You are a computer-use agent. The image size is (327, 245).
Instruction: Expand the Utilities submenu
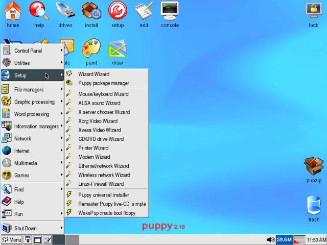coord(32,63)
